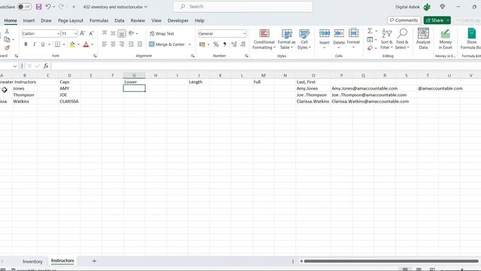Click the Redo icon
This screenshot has height=271, width=481.
pos(62,7)
